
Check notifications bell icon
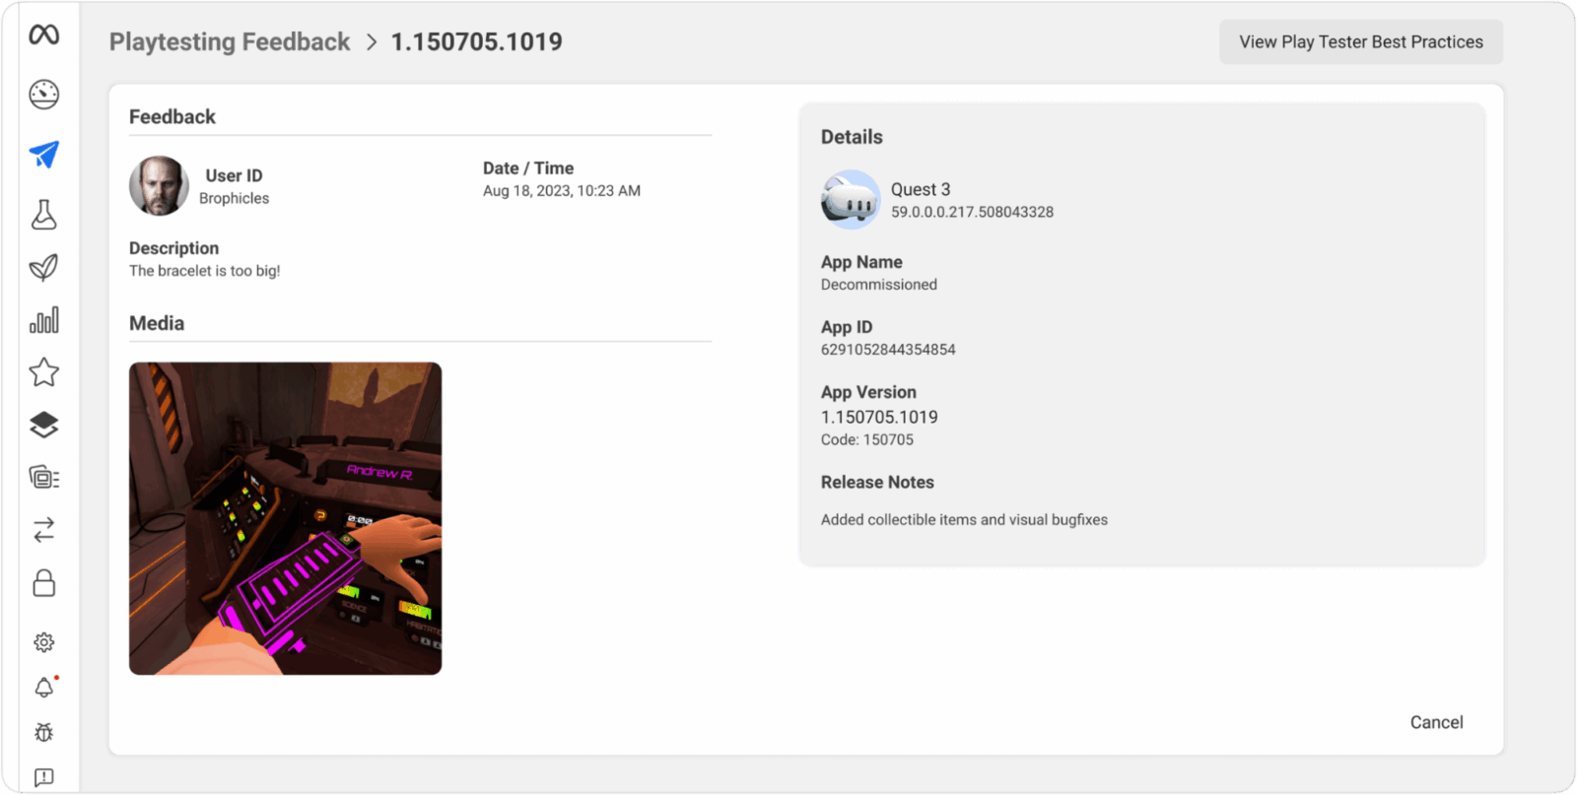click(44, 688)
